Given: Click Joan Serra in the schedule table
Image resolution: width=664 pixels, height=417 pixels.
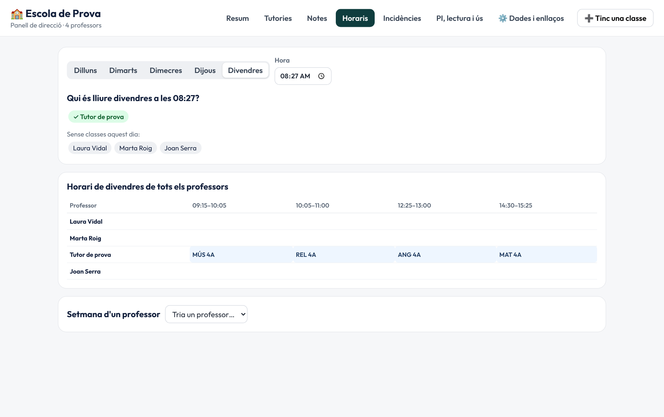Looking at the screenshot, I should coord(85,272).
